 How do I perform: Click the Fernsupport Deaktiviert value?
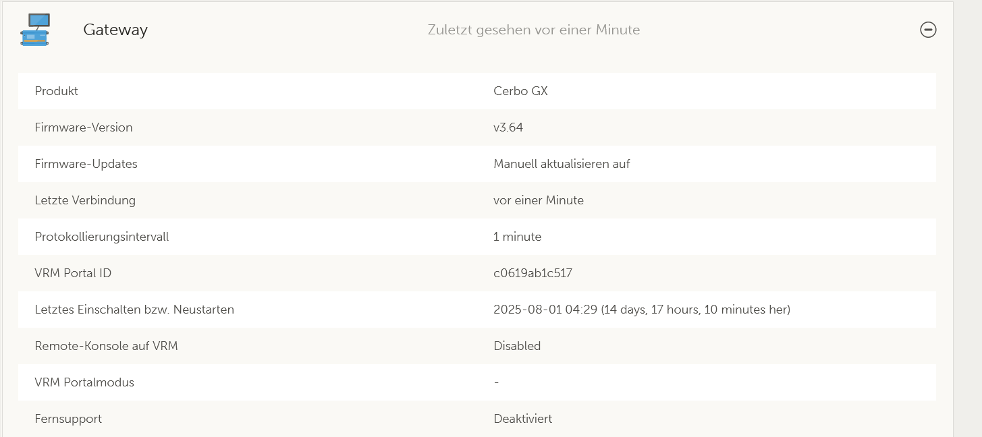point(522,419)
